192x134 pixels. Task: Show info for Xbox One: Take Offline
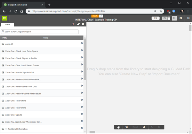tap(82, 100)
